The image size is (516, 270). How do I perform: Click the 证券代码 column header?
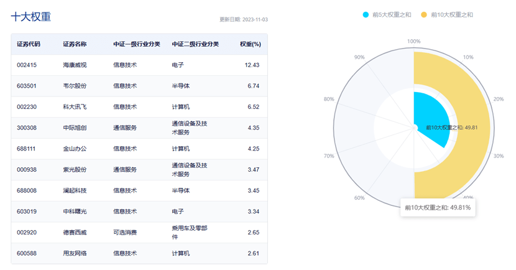pos(29,44)
